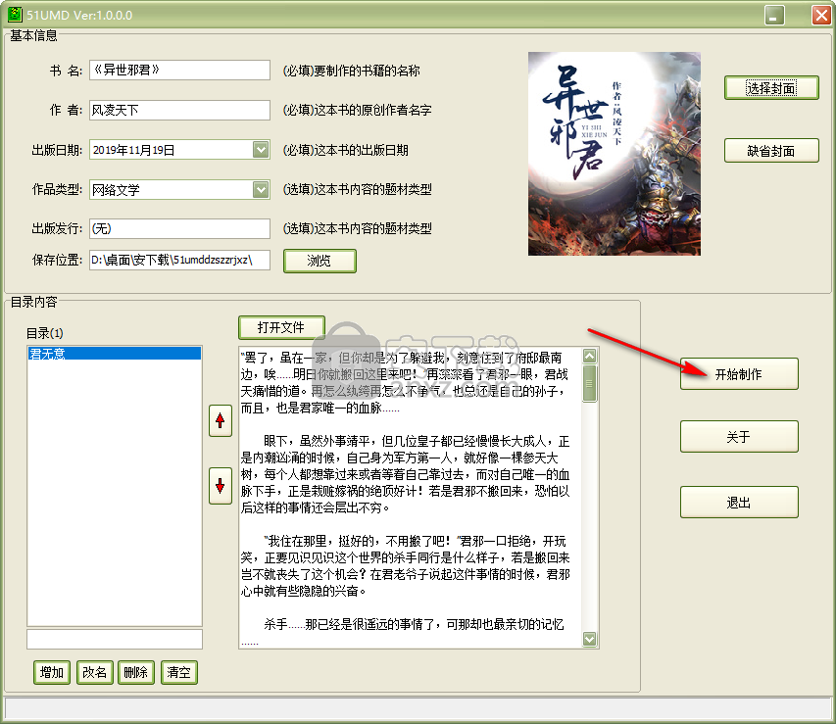Screen dimensions: 836x724
Task: Click the 2019年11月19日 date value
Action: [134, 150]
